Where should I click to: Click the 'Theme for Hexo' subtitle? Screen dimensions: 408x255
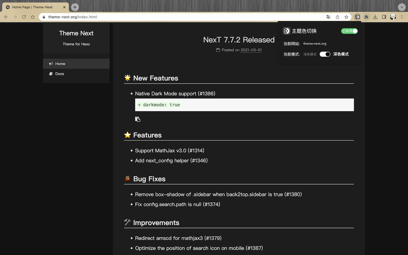(76, 44)
